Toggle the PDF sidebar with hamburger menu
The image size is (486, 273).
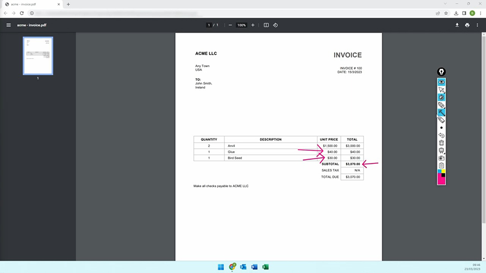(9, 25)
